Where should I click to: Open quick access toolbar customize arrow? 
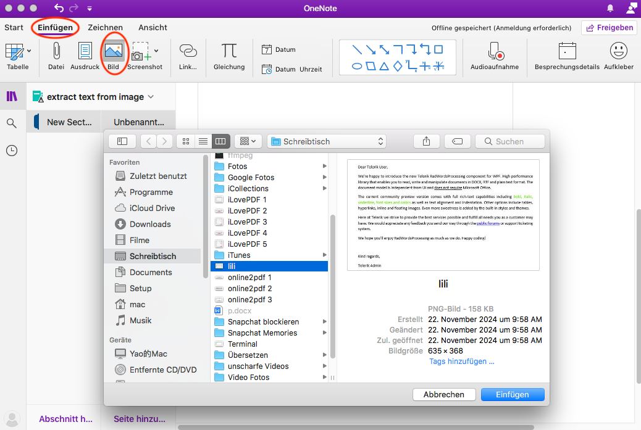[90, 8]
